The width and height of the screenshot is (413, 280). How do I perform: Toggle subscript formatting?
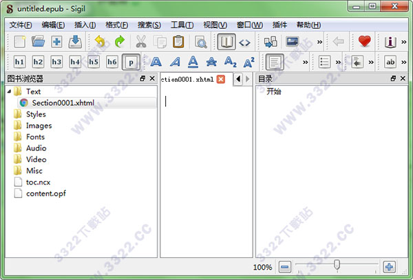click(230, 62)
